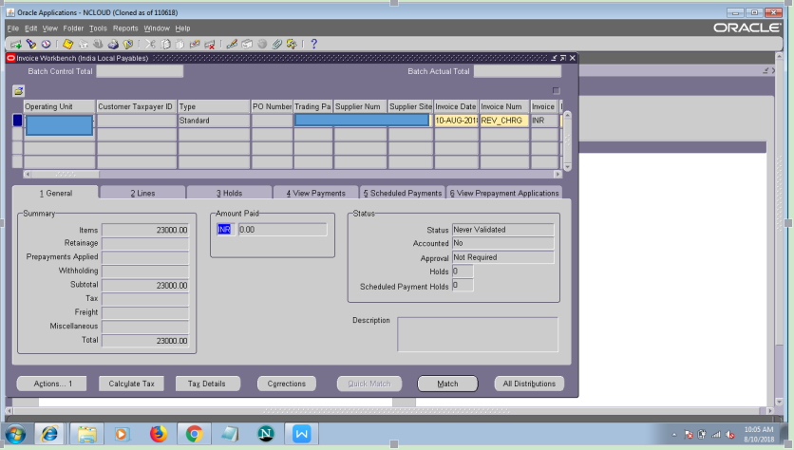Click the grid vertical scrollbar down arrow
This screenshot has width=794, height=450.
[567, 166]
